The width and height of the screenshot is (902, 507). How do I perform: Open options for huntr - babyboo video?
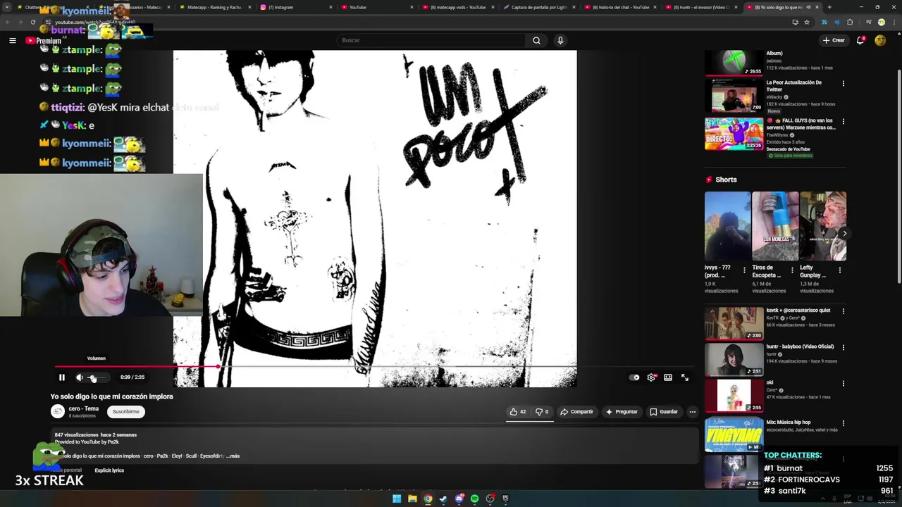pos(843,347)
